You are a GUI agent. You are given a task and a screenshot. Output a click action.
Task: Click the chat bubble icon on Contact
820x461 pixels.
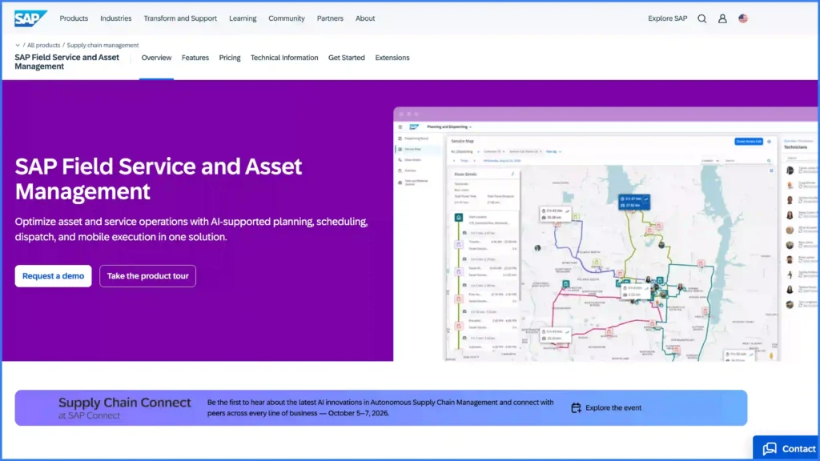point(770,448)
